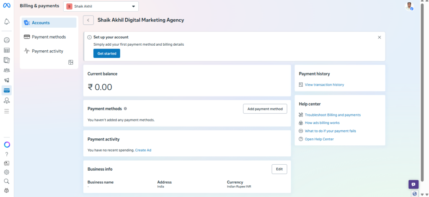Image resolution: width=429 pixels, height=197 pixels.
Task: Open the events manager nodes icon
Action: (7, 101)
